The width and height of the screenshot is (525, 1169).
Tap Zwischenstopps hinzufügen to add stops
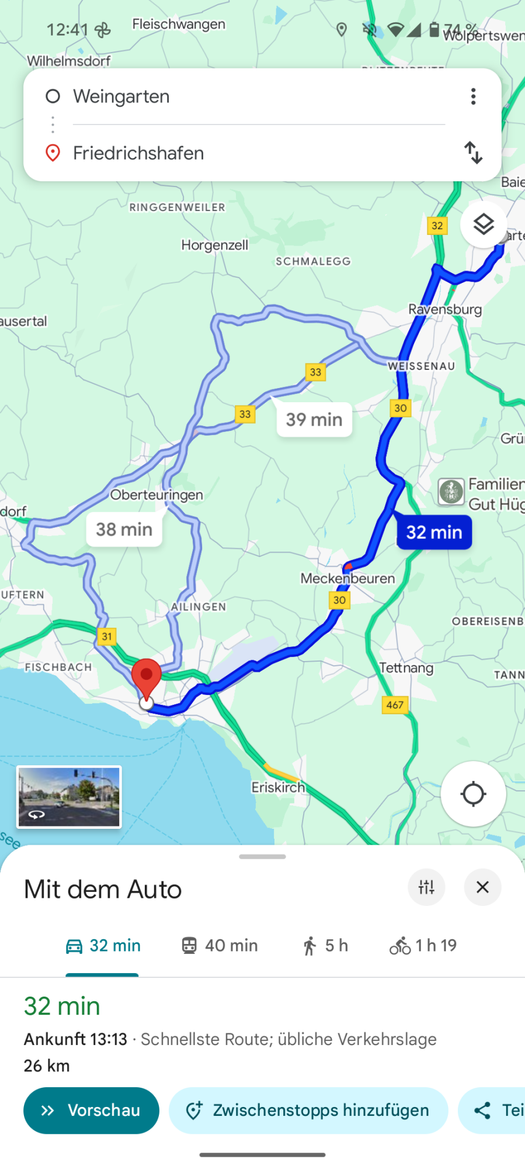point(308,1110)
